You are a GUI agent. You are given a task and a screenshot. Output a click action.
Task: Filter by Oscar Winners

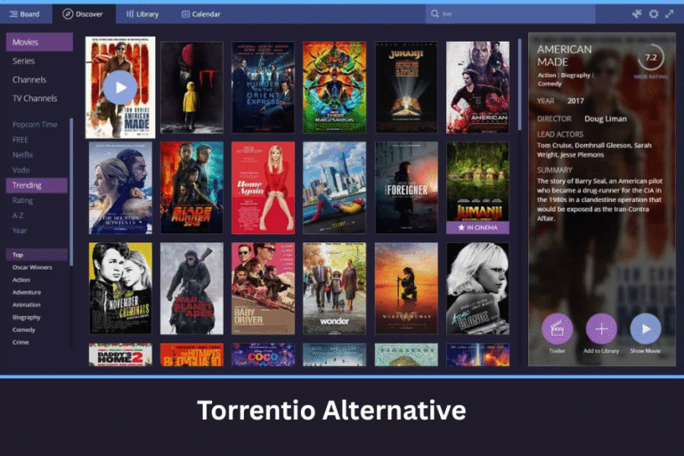(32, 267)
